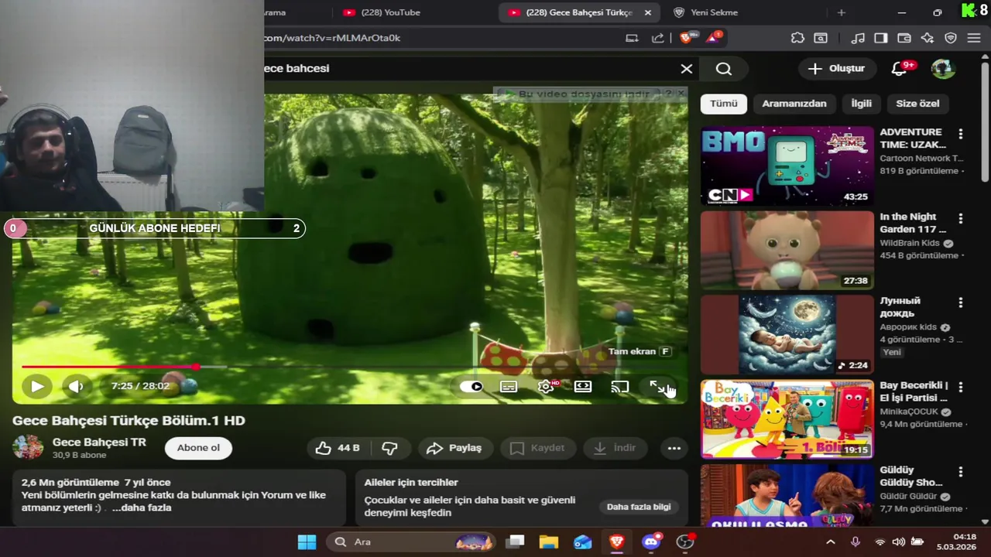This screenshot has height=557, width=991.
Task: Open the Leo AI sparkle icon
Action: click(x=927, y=38)
